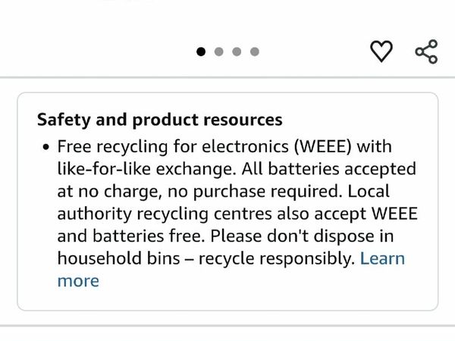Click the Safety and product resources heading

[x=159, y=120]
